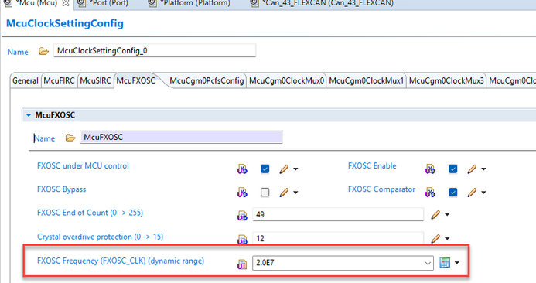The image size is (536, 283).
Task: Open the FXOSC Frequency 2.0E7 combo box
Action: tap(343, 263)
